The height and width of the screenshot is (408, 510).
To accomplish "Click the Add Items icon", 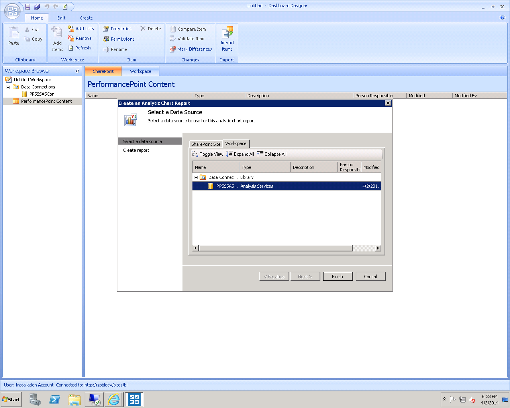I will click(x=57, y=33).
